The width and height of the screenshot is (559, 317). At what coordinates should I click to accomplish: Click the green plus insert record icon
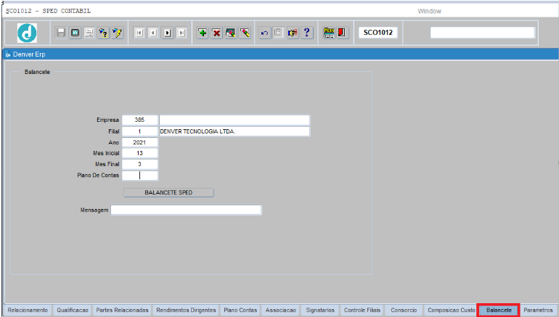pyautogui.click(x=202, y=33)
